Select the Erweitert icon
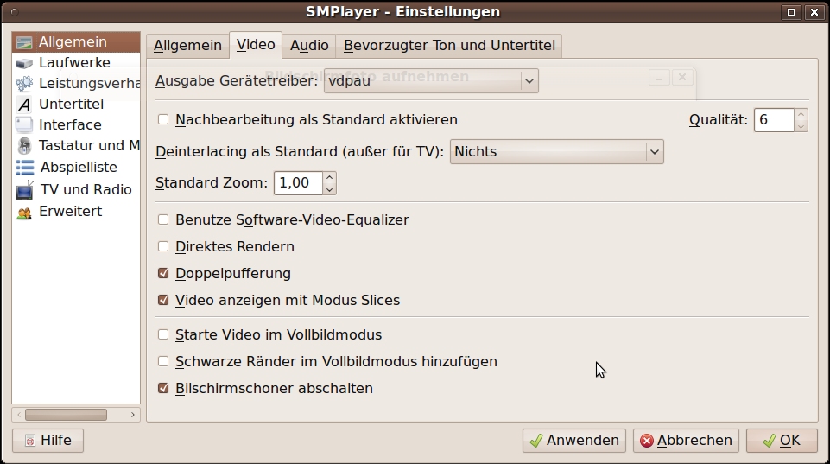This screenshot has width=830, height=464. (x=24, y=212)
